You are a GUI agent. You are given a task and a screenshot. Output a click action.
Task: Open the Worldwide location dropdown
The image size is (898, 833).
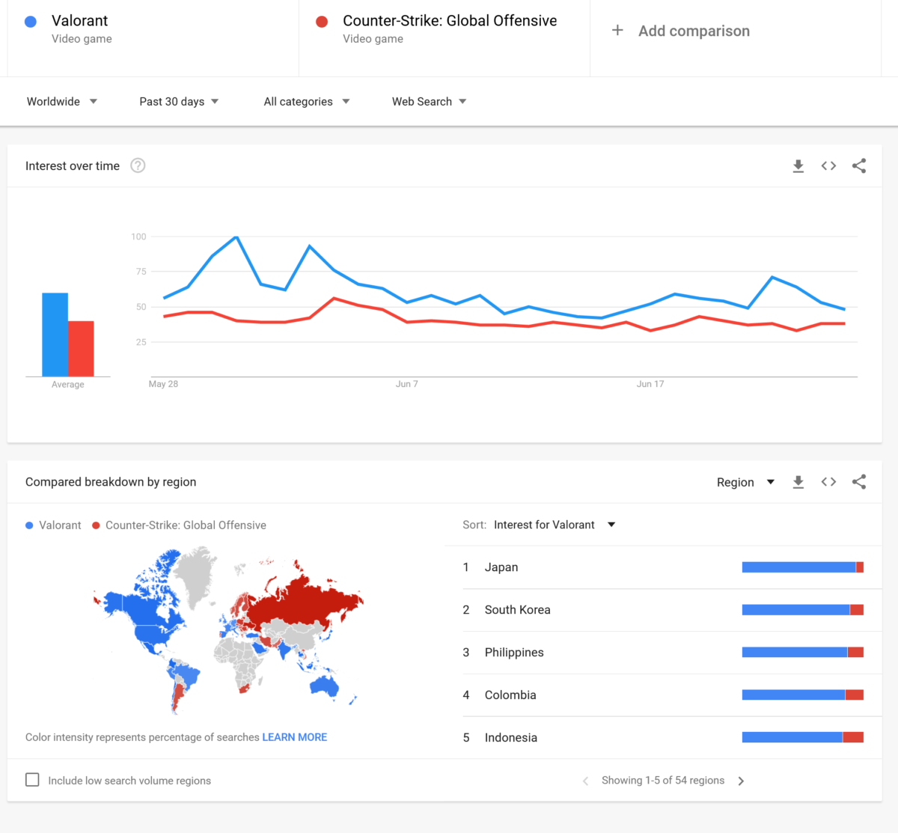(x=62, y=102)
